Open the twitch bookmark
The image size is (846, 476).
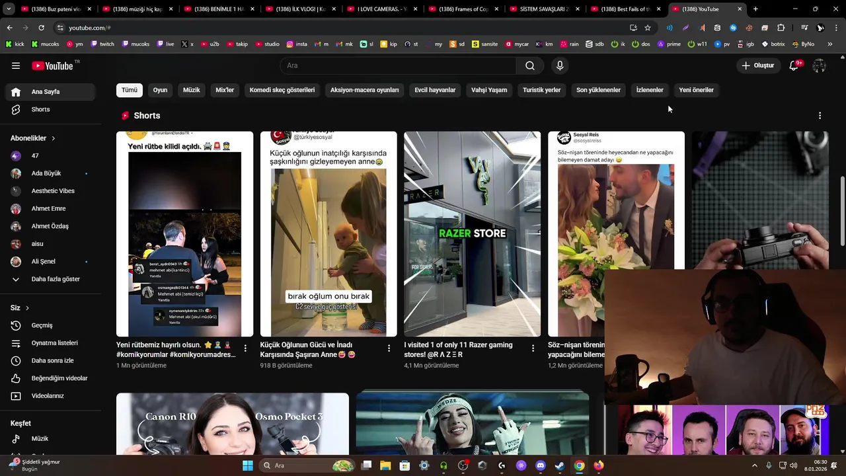coord(102,44)
